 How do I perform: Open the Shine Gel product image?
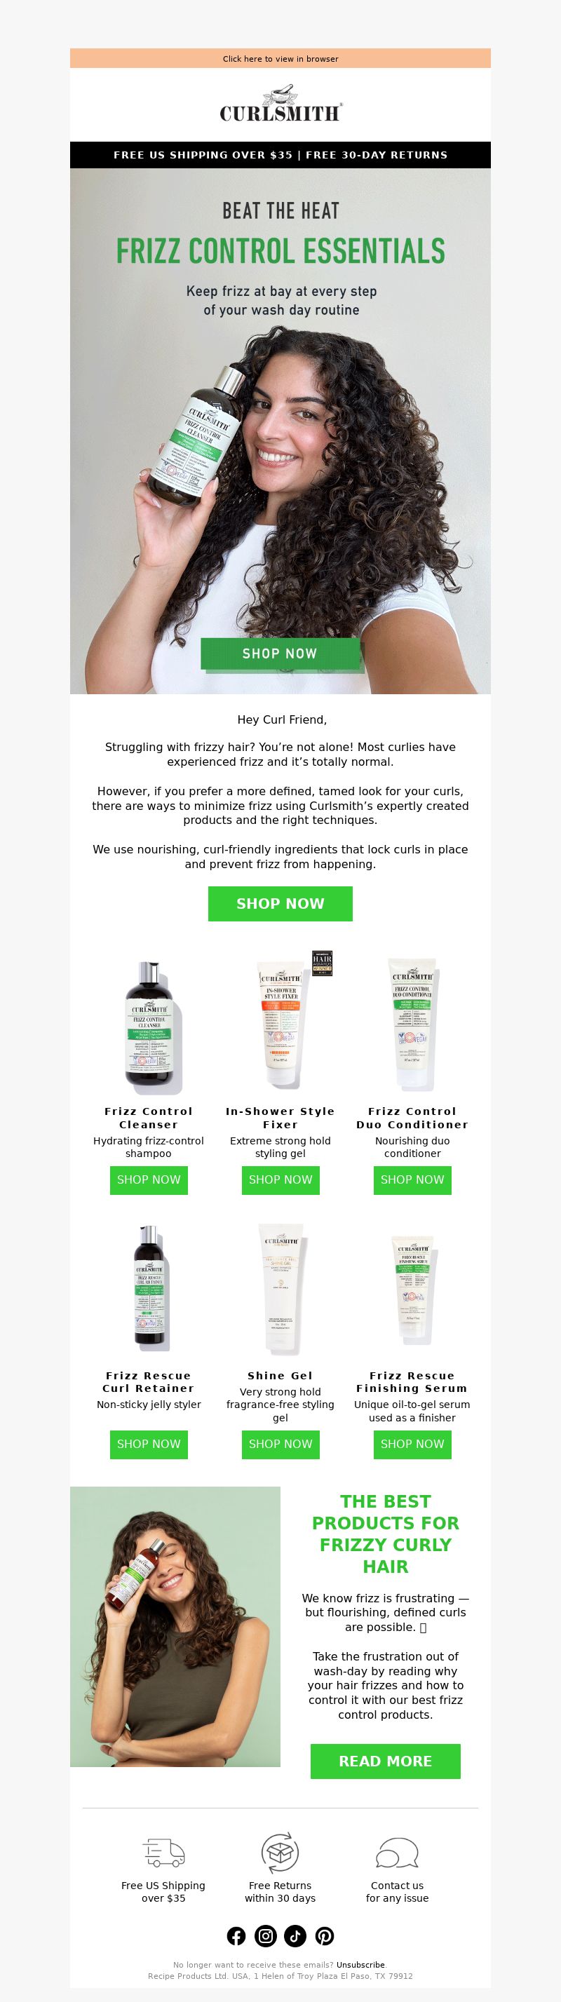[280, 1290]
